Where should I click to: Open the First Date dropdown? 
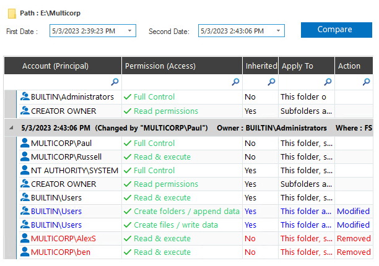[130, 31]
